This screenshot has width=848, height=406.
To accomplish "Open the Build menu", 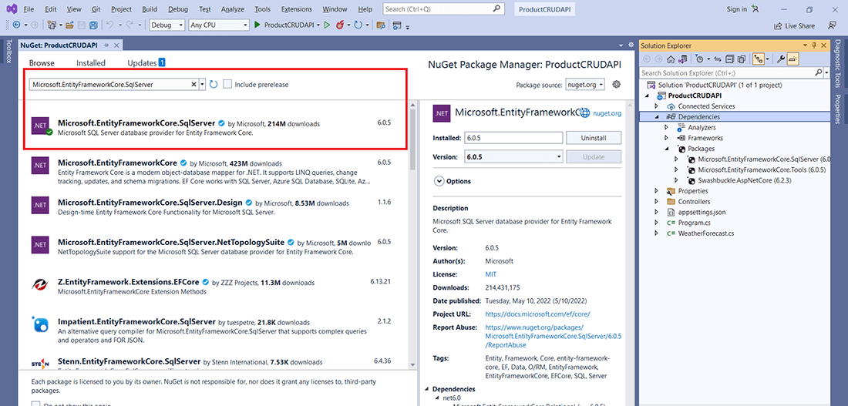I will (150, 9).
